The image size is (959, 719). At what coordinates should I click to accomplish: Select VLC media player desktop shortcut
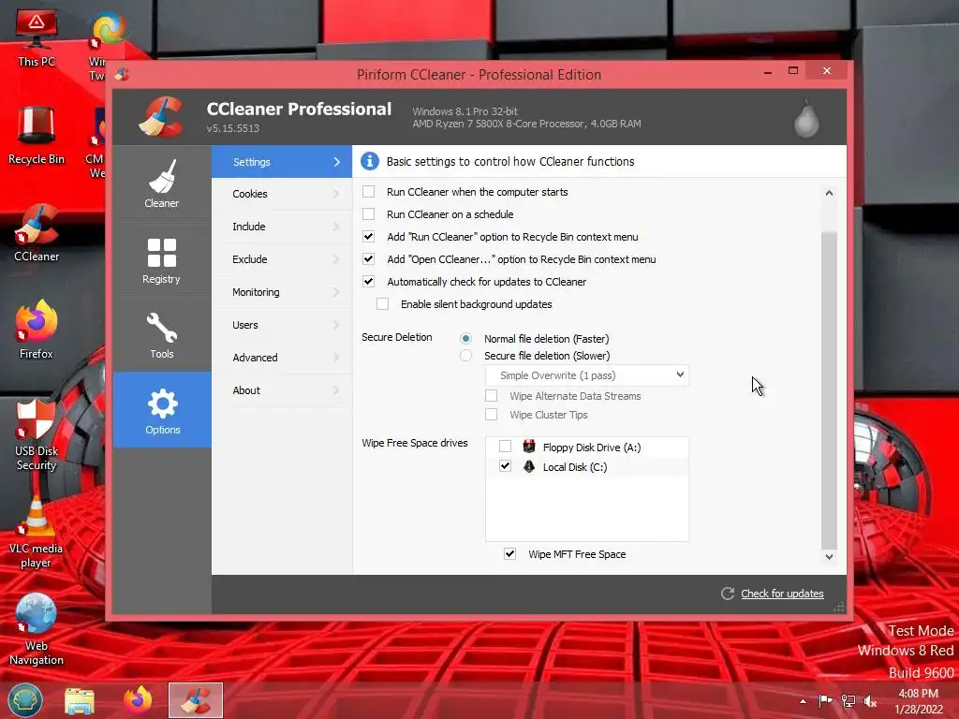pos(37,532)
